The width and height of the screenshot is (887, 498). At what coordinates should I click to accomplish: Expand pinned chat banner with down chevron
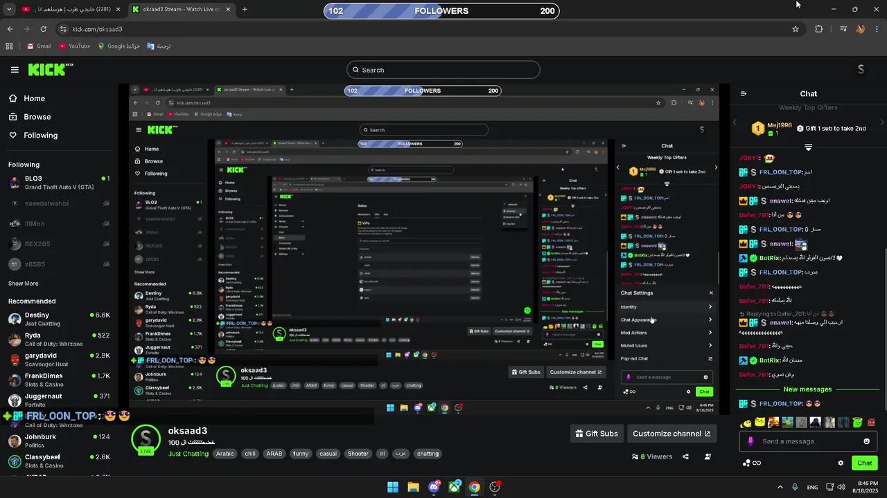click(808, 147)
